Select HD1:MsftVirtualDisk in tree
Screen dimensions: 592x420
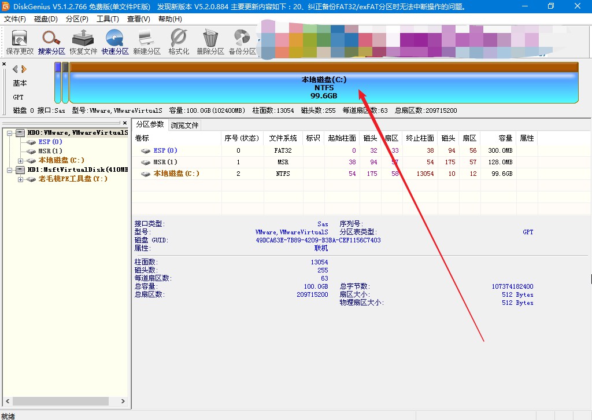click(77, 170)
